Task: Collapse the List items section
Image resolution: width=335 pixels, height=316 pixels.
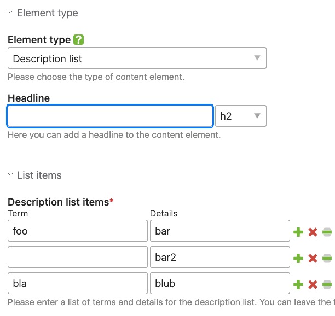Action: tap(10, 174)
